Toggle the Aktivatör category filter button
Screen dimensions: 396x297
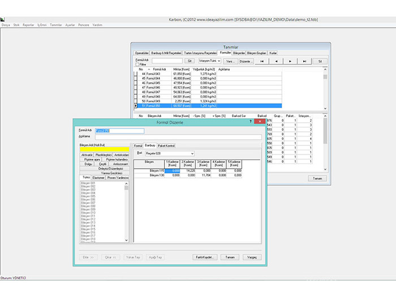click(x=87, y=154)
